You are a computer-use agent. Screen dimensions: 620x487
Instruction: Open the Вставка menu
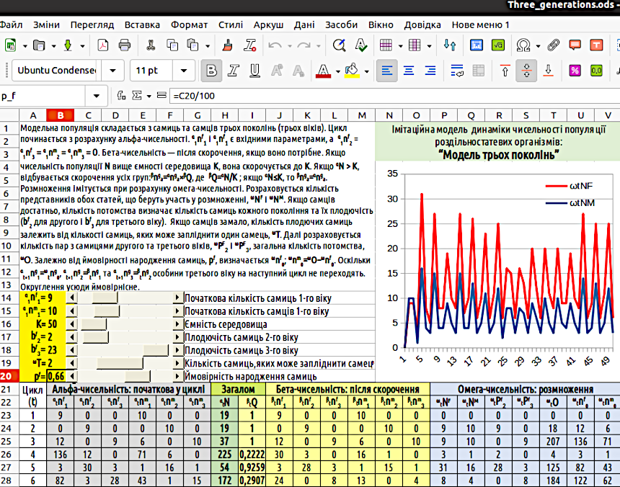pos(142,24)
